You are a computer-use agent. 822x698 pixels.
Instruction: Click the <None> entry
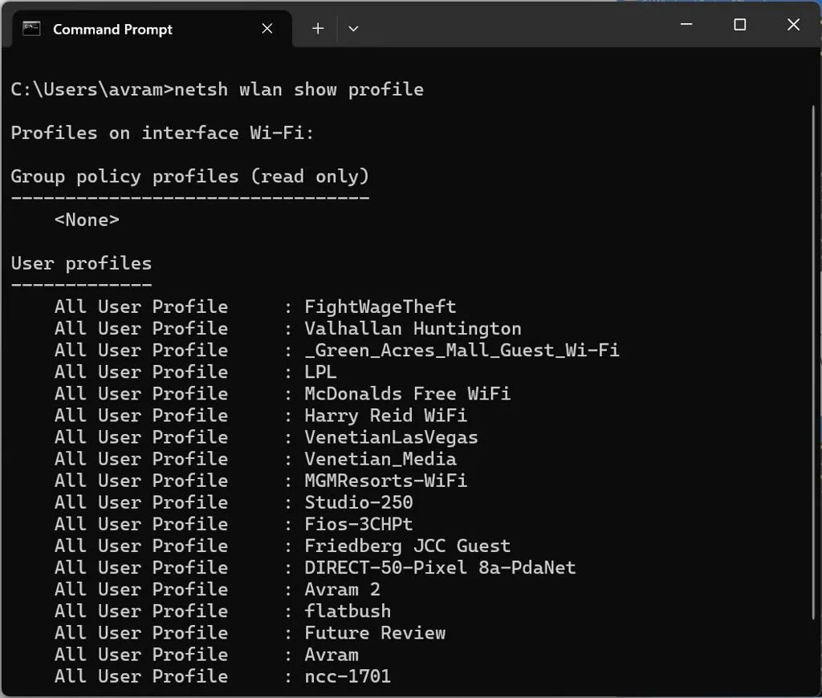click(87, 220)
